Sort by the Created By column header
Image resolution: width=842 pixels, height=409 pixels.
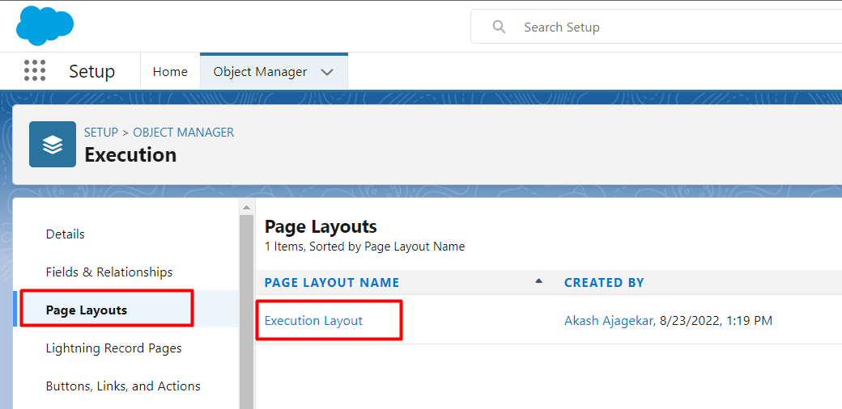(x=604, y=282)
